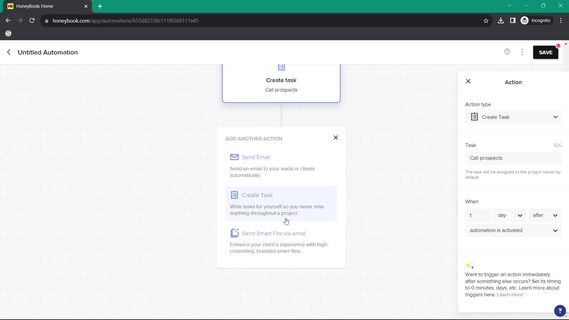Click the Send Email icon in action list
This screenshot has width=569, height=320.
coord(234,157)
